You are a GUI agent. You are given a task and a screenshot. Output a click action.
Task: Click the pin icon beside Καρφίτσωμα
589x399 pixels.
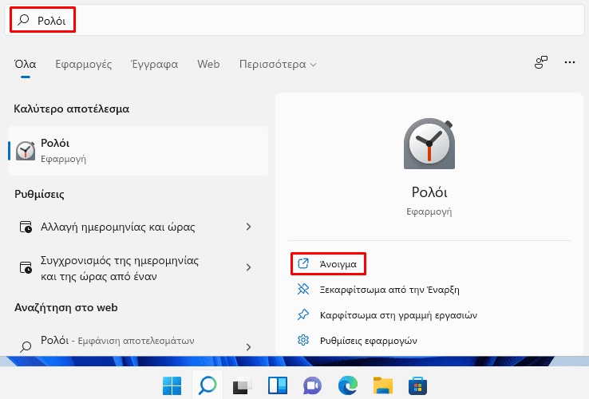point(303,314)
